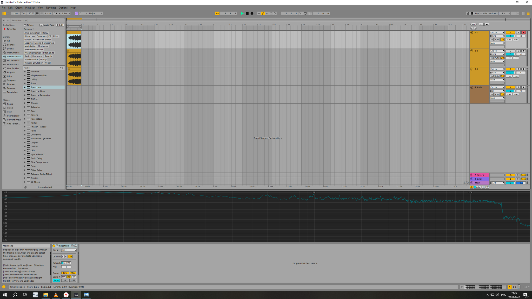Toggle the Scale Mode purple icon
The width and height of the screenshot is (532, 299).
tap(76, 13)
